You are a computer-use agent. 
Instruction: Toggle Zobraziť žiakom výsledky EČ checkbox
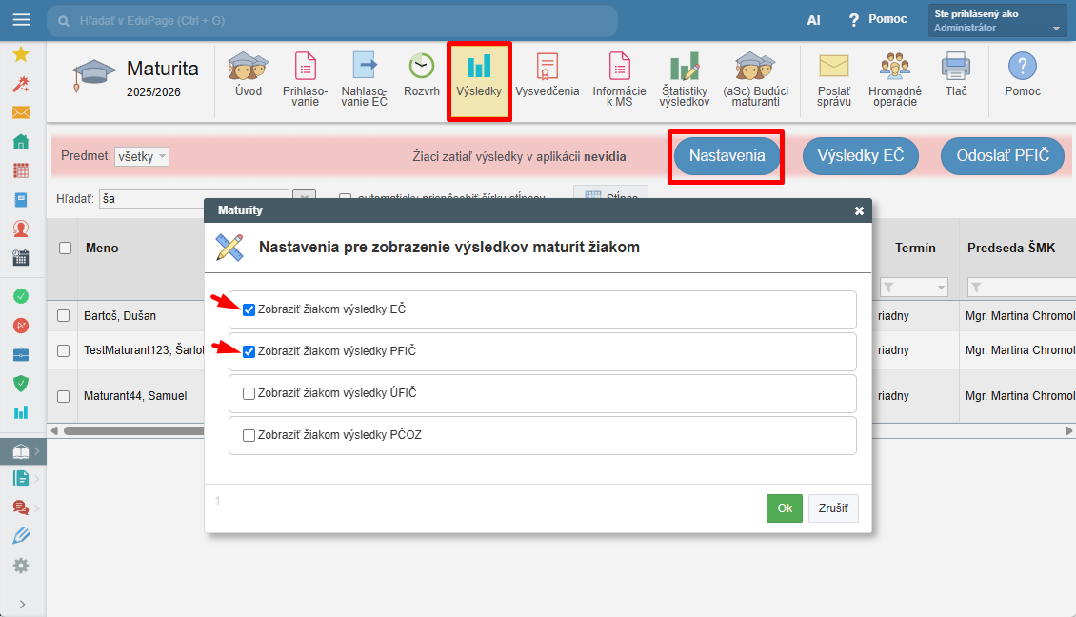click(249, 309)
